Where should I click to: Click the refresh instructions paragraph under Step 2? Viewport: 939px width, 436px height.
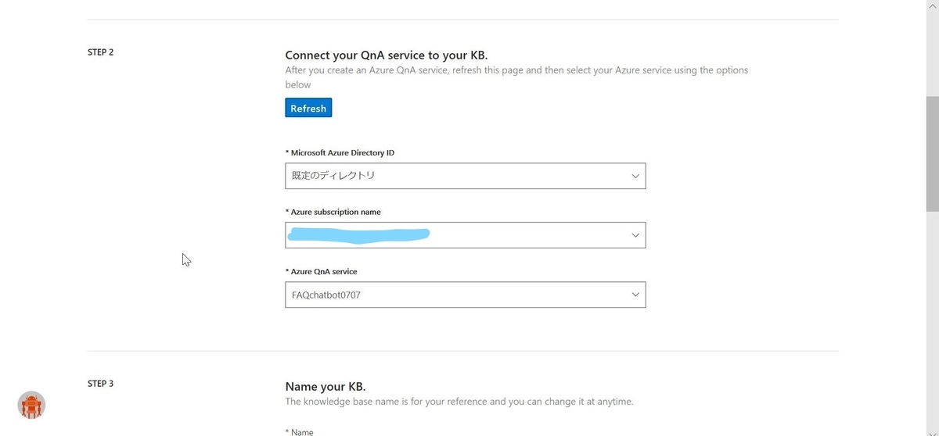pos(516,77)
